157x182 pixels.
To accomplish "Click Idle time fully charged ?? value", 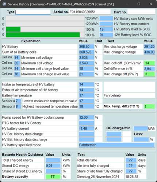I will (x=131, y=166).
